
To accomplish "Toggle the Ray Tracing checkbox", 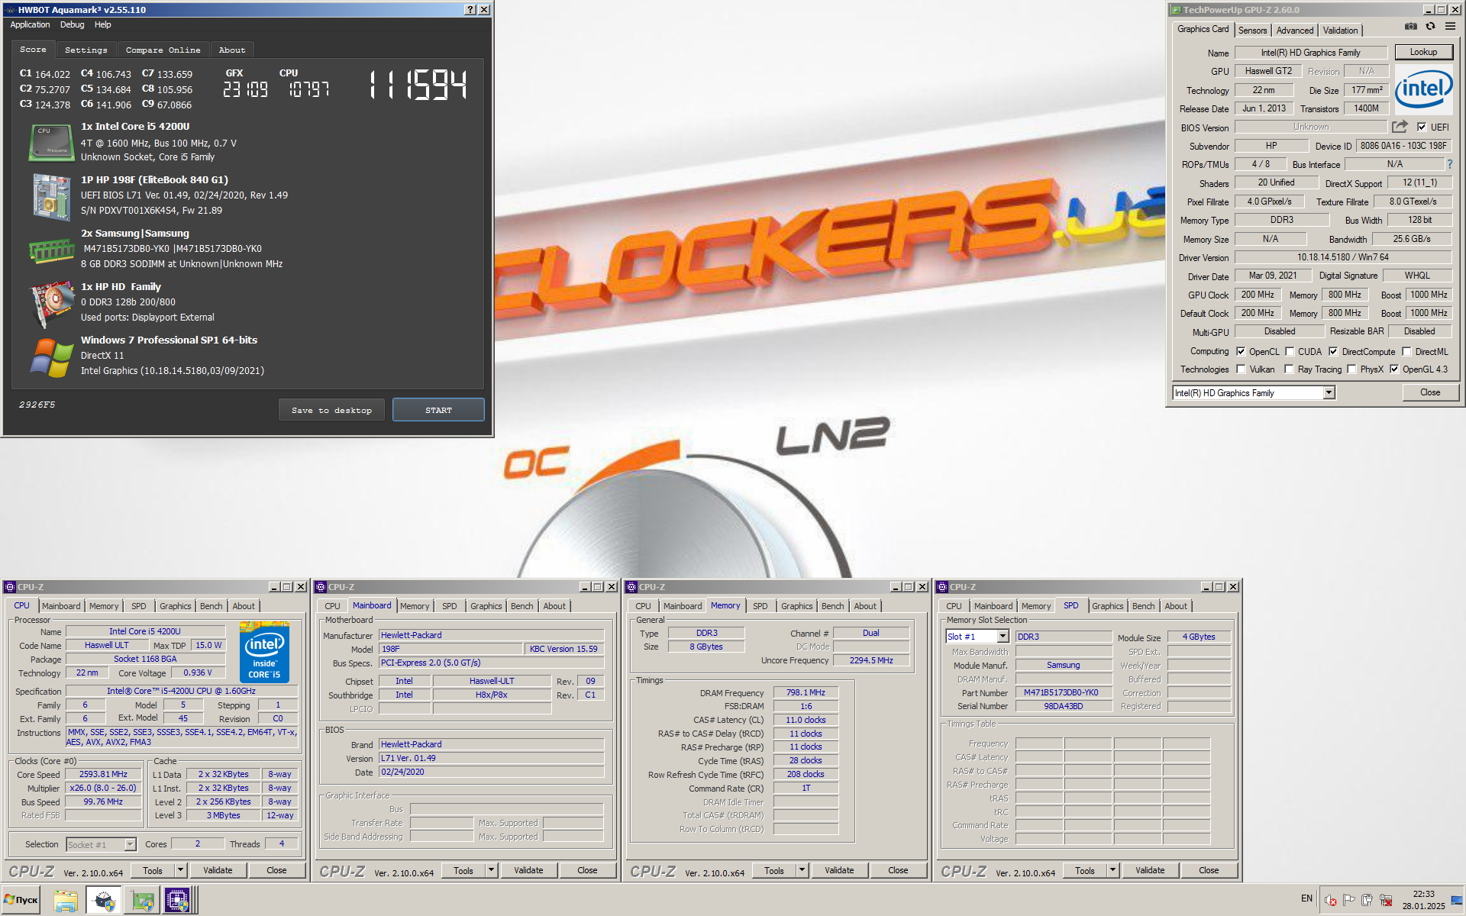I will 1289,369.
